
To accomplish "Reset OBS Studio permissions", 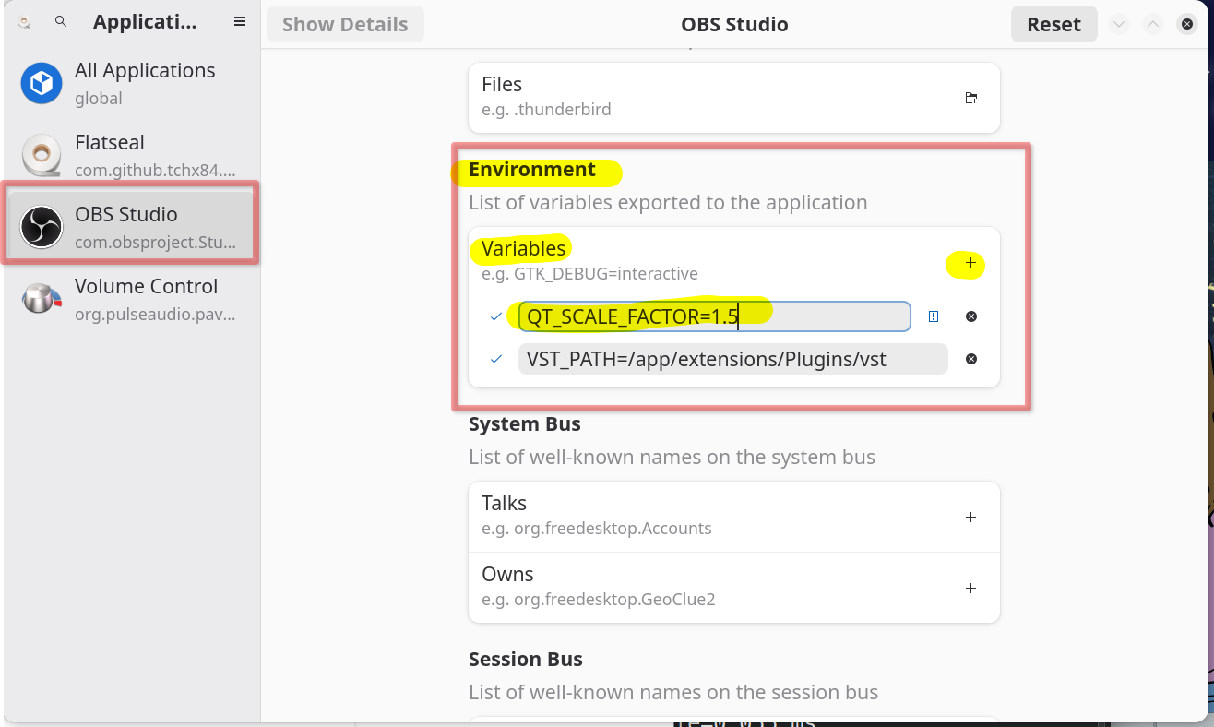I will click(x=1053, y=25).
